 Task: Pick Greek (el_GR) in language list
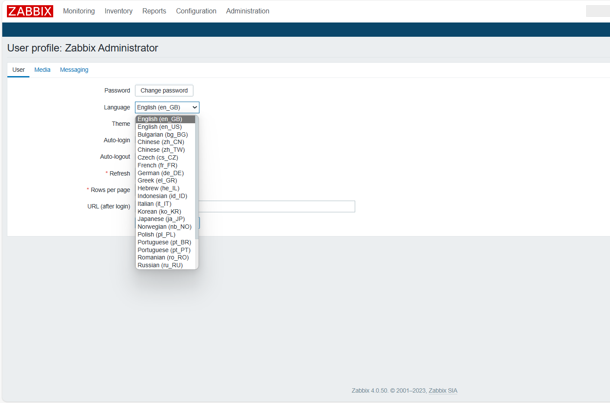165,180
